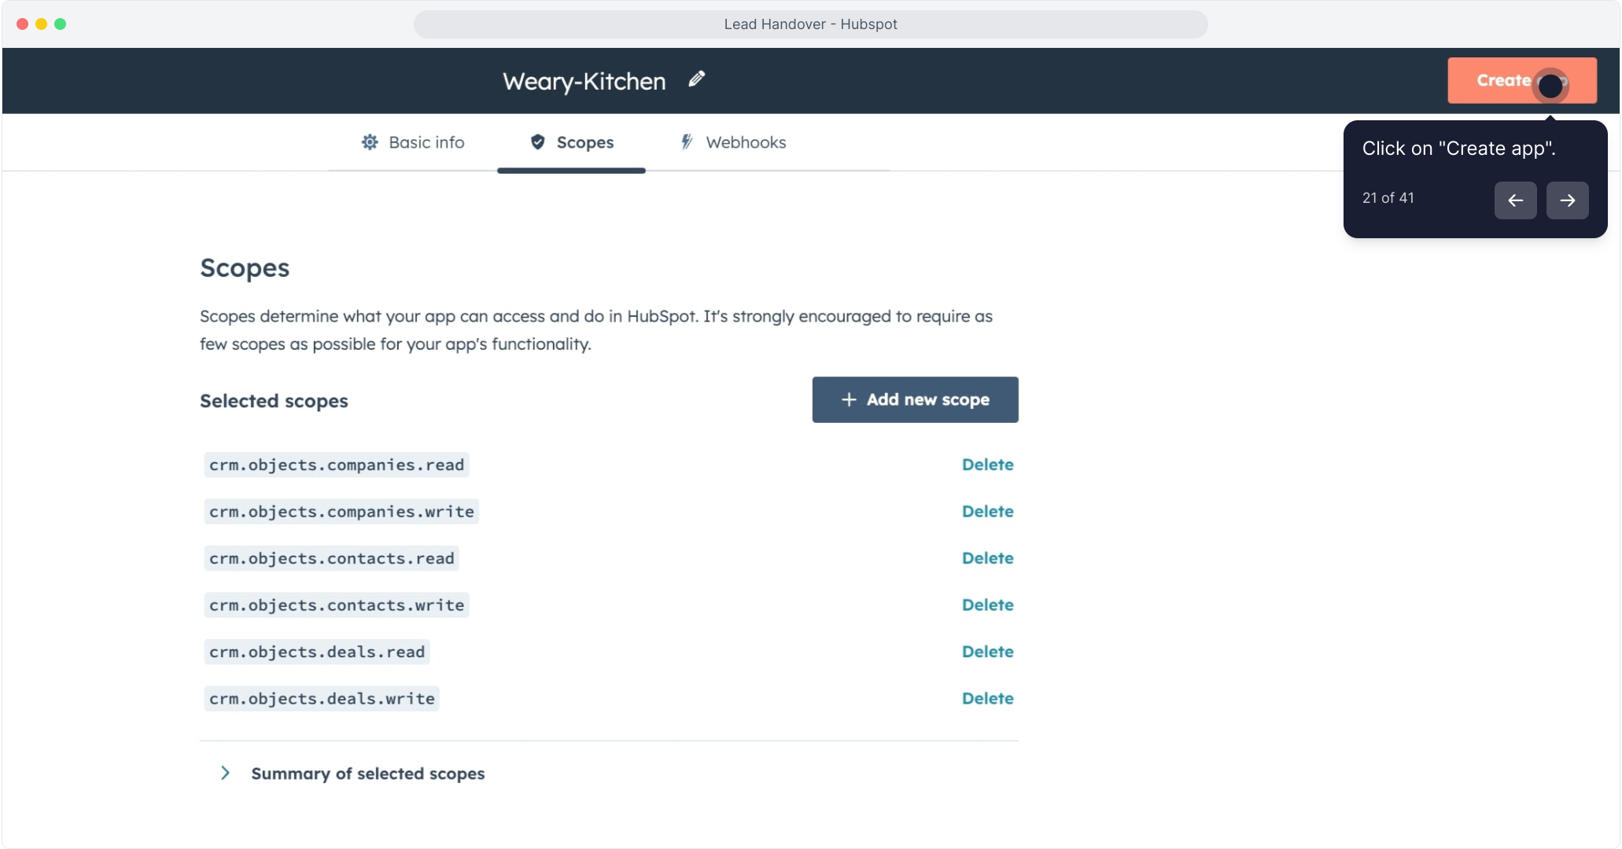The image size is (1622, 849).
Task: Click the gear icon beside Basic info
Action: click(x=370, y=142)
